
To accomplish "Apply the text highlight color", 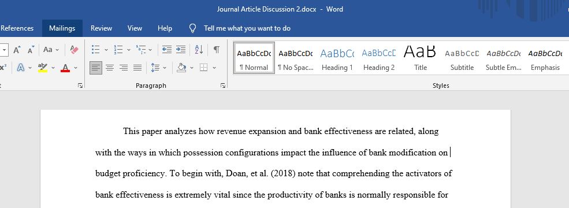I will (43, 68).
